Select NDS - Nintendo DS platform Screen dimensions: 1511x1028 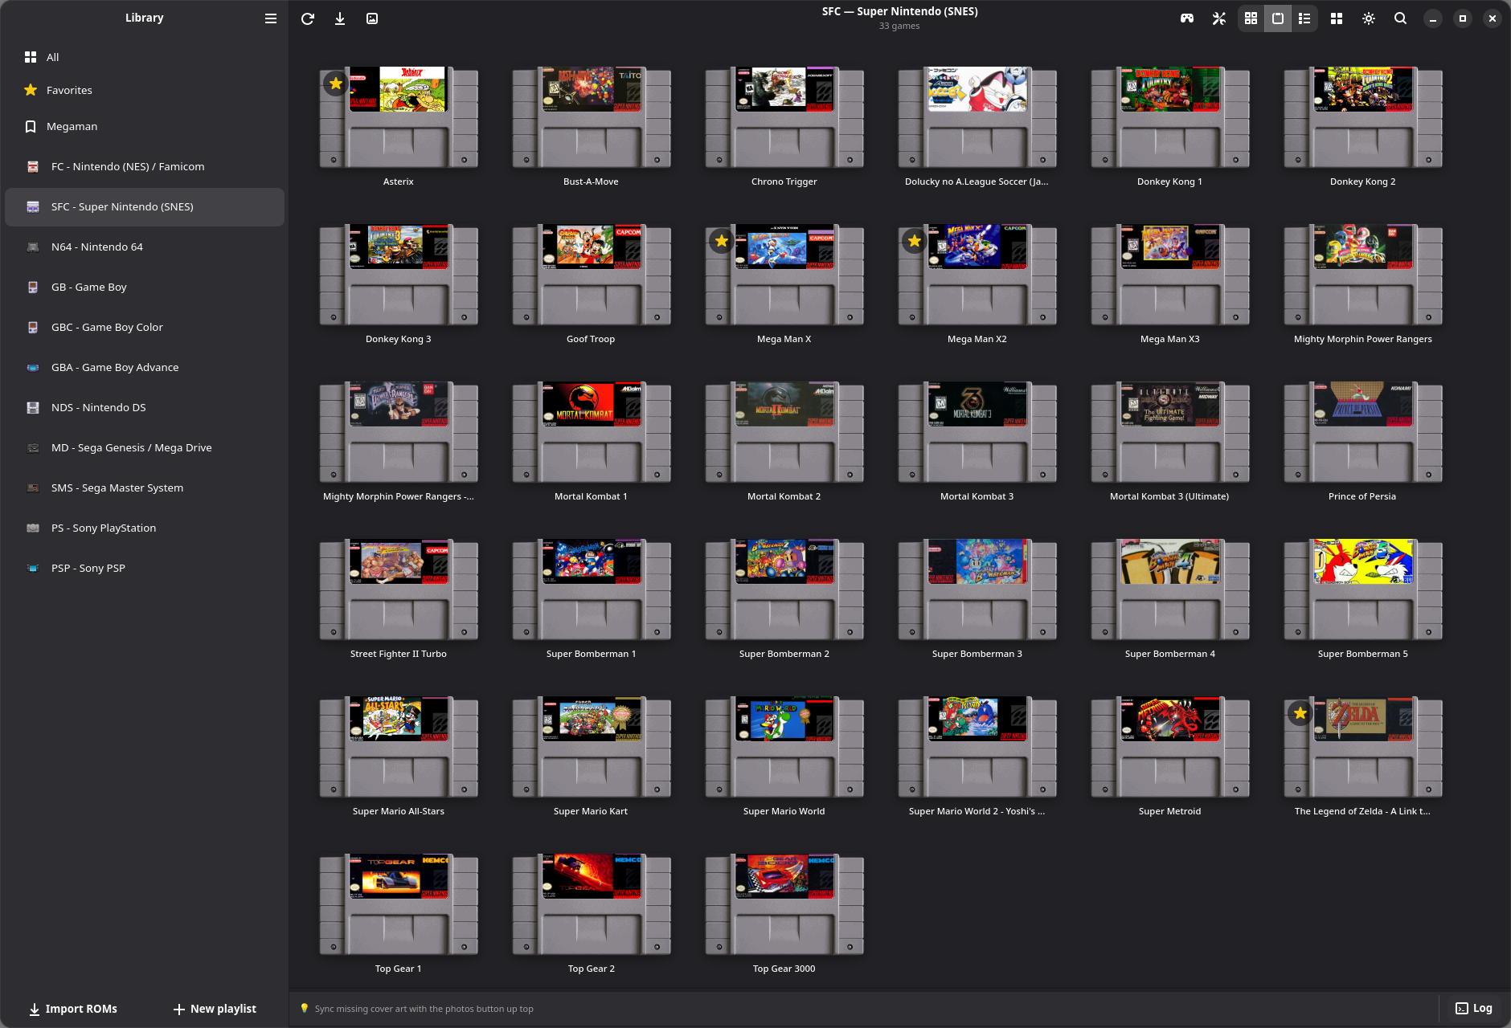click(145, 407)
